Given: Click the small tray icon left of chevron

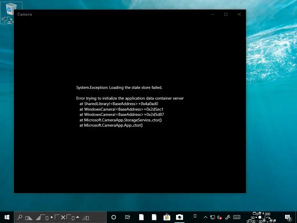Looking at the screenshot, I should pos(195,216).
